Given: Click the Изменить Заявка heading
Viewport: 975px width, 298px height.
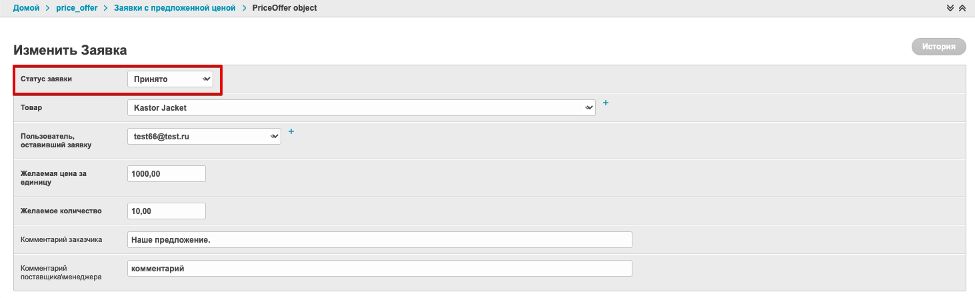Looking at the screenshot, I should point(70,50).
